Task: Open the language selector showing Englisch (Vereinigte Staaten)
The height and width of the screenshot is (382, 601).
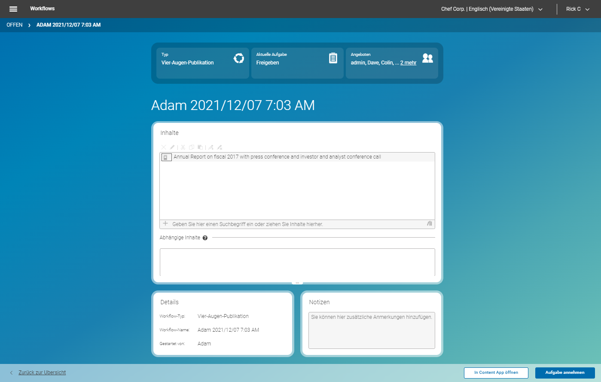Action: [x=491, y=9]
